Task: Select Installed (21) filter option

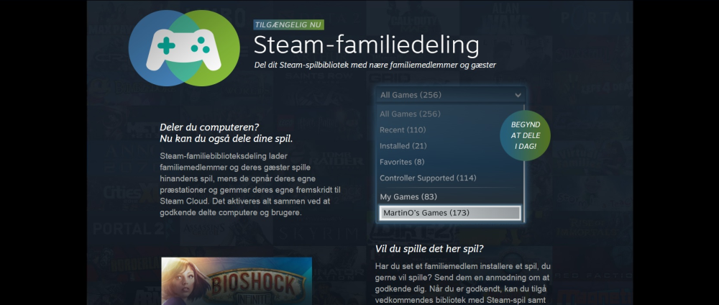Action: (403, 146)
